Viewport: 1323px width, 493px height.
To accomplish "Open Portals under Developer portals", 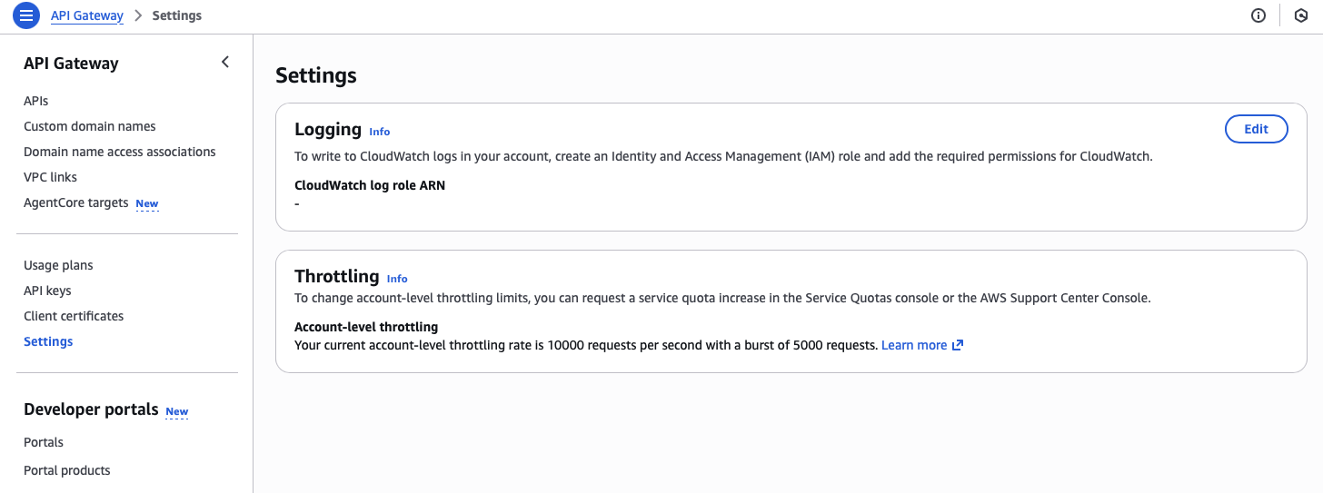I will pos(44,442).
